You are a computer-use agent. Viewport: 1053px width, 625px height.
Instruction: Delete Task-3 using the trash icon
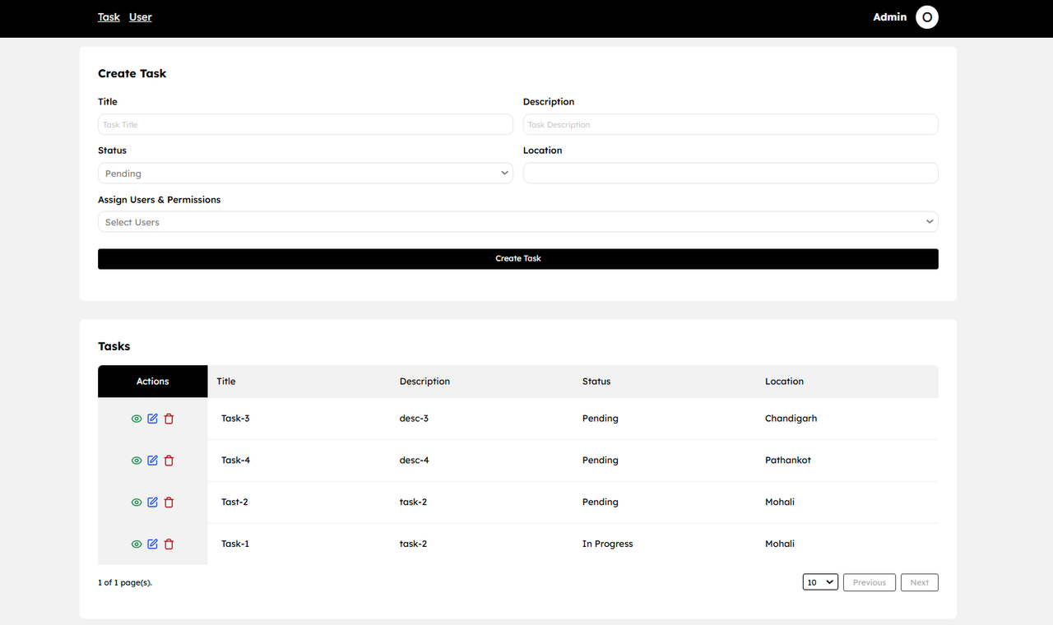pos(169,419)
